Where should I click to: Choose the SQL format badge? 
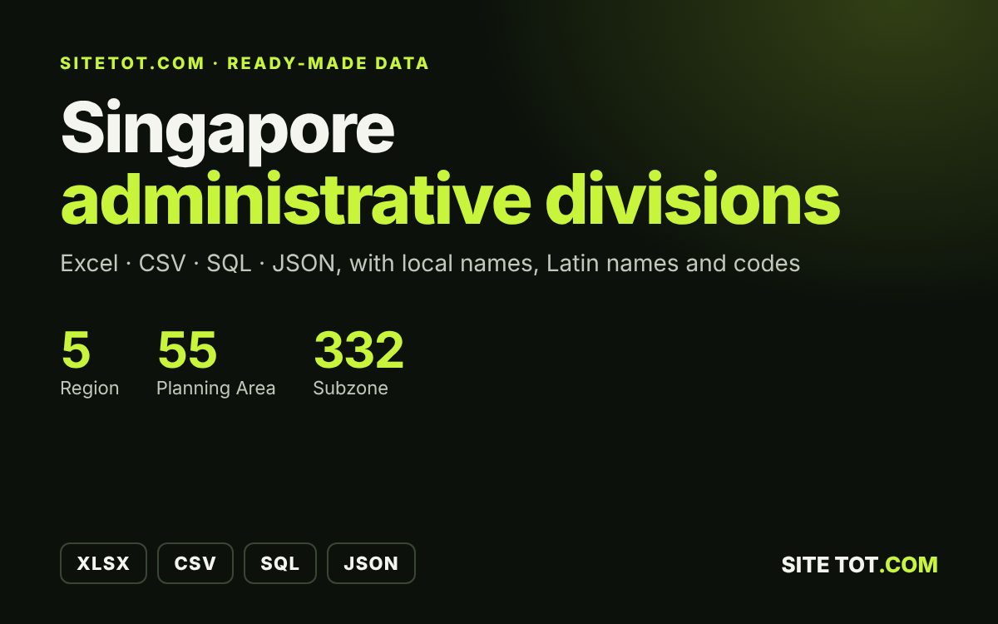pyautogui.click(x=280, y=563)
